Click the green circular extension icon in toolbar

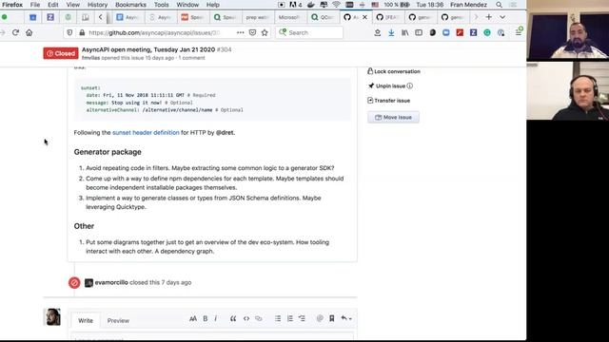tap(487, 33)
